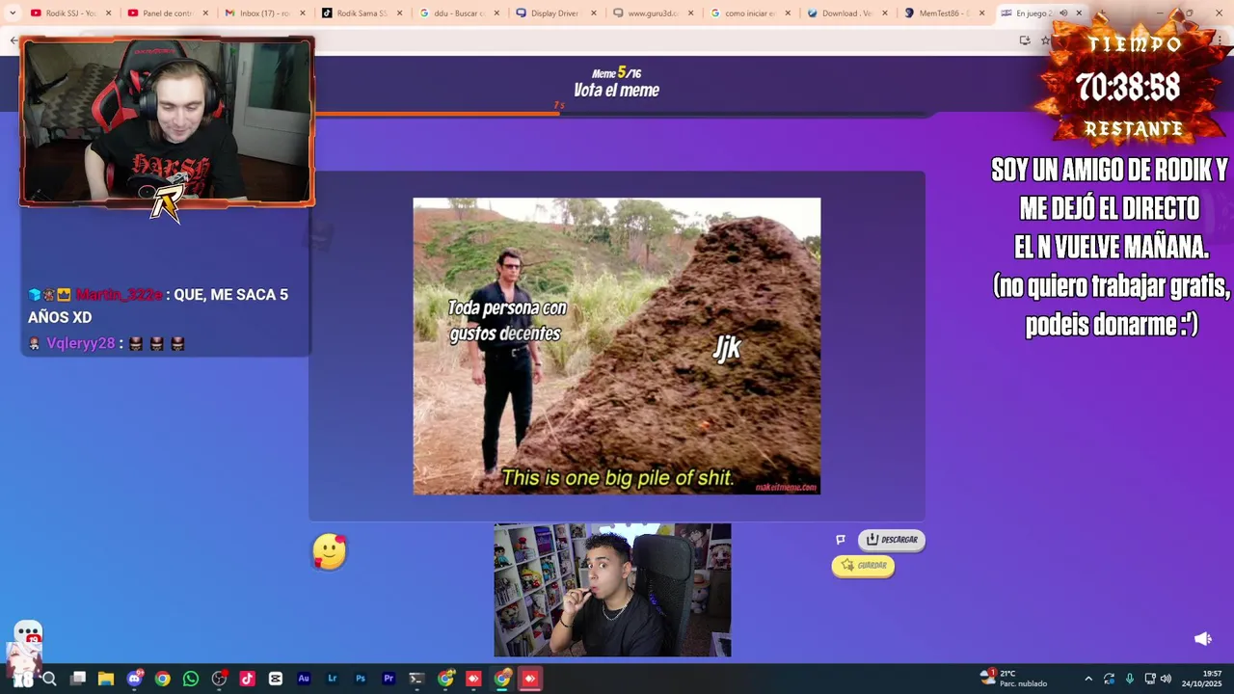
Task: Switch to the 'ddu - Buscar' tab
Action: click(458, 13)
